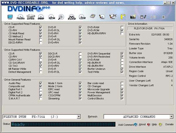Open the DVD disc tool
The width and height of the screenshot is (176, 133).
click(41, 17)
